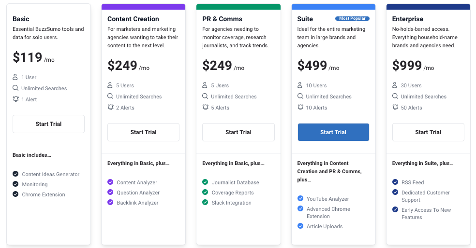The height and width of the screenshot is (248, 476).
Task: Click the purple checkmark beside Content Analyzer
Action: click(110, 182)
